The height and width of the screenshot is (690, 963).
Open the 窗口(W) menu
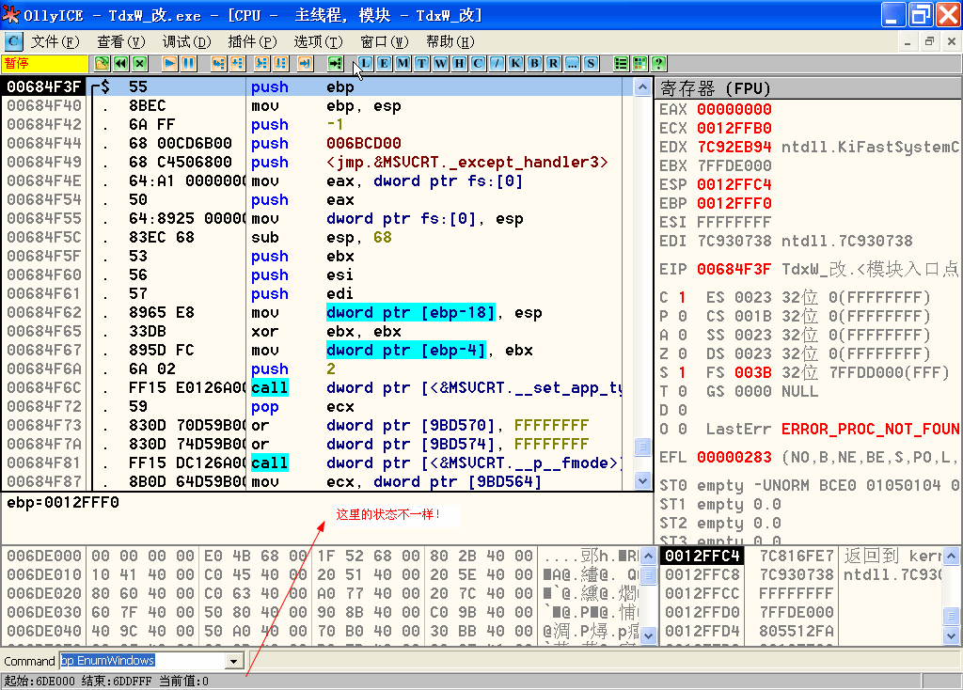coord(385,41)
